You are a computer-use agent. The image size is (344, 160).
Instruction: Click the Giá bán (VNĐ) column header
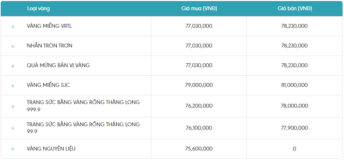point(294,8)
